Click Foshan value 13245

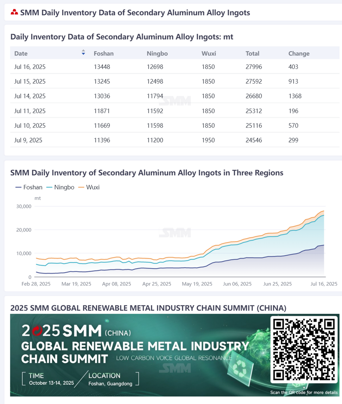(102, 82)
